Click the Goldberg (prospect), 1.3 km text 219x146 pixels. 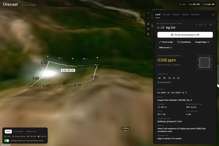pos(170,122)
